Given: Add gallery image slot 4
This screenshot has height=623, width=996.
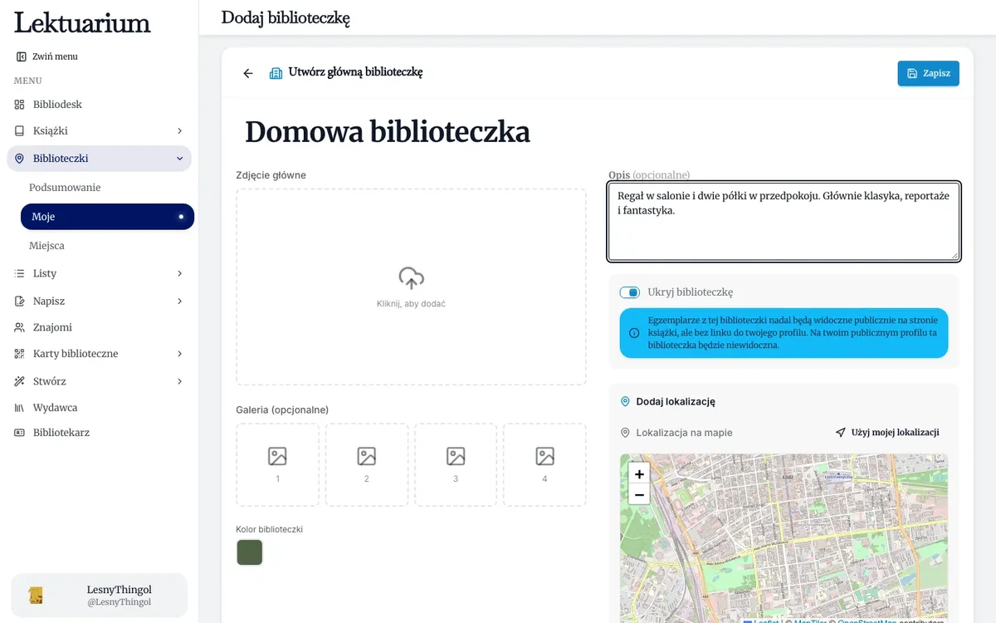Looking at the screenshot, I should pyautogui.click(x=544, y=465).
